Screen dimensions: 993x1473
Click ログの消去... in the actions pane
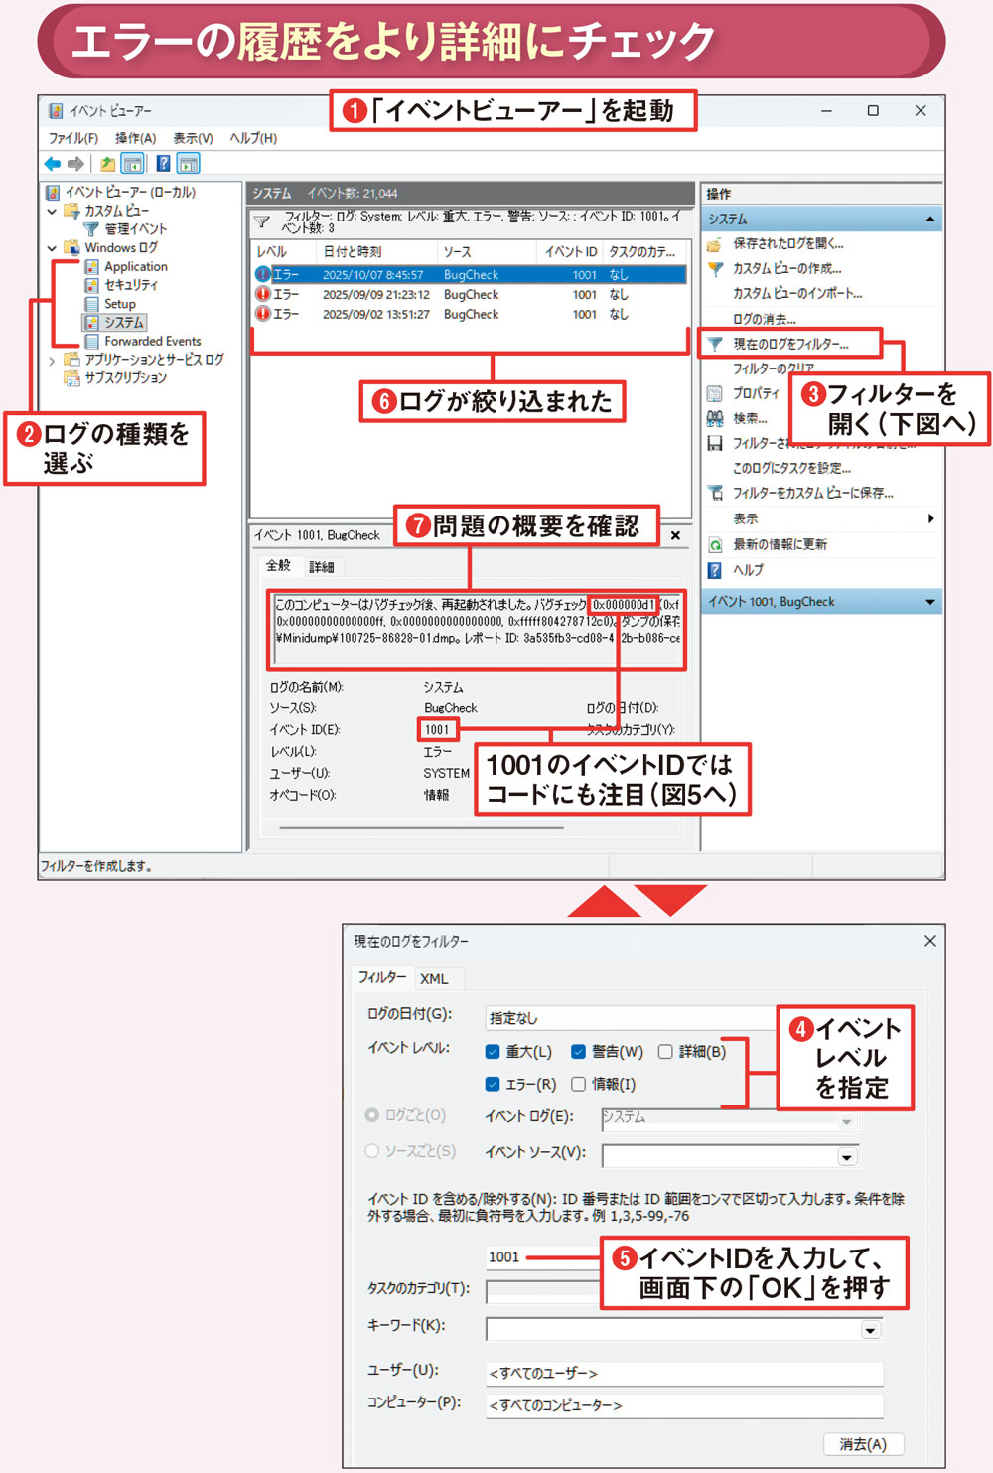(x=764, y=319)
